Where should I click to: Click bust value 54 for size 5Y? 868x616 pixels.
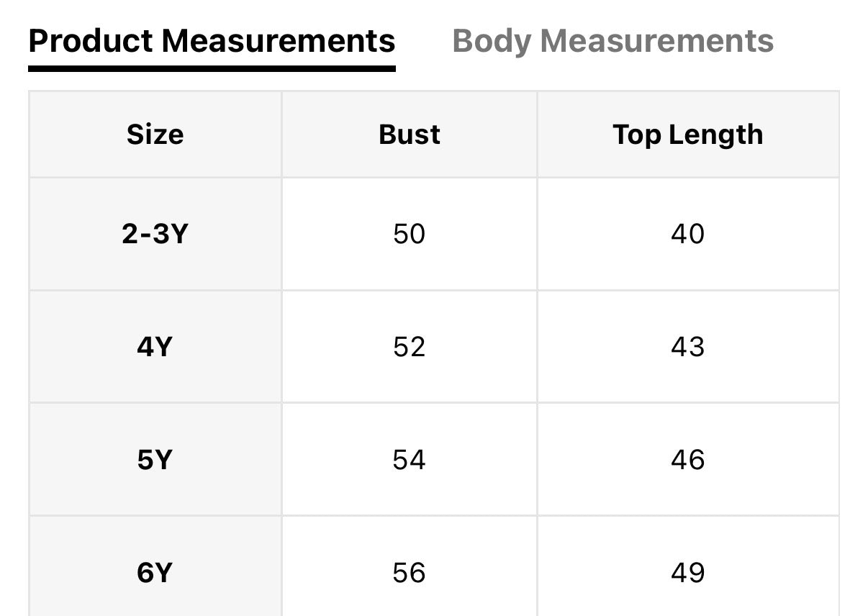pos(409,460)
